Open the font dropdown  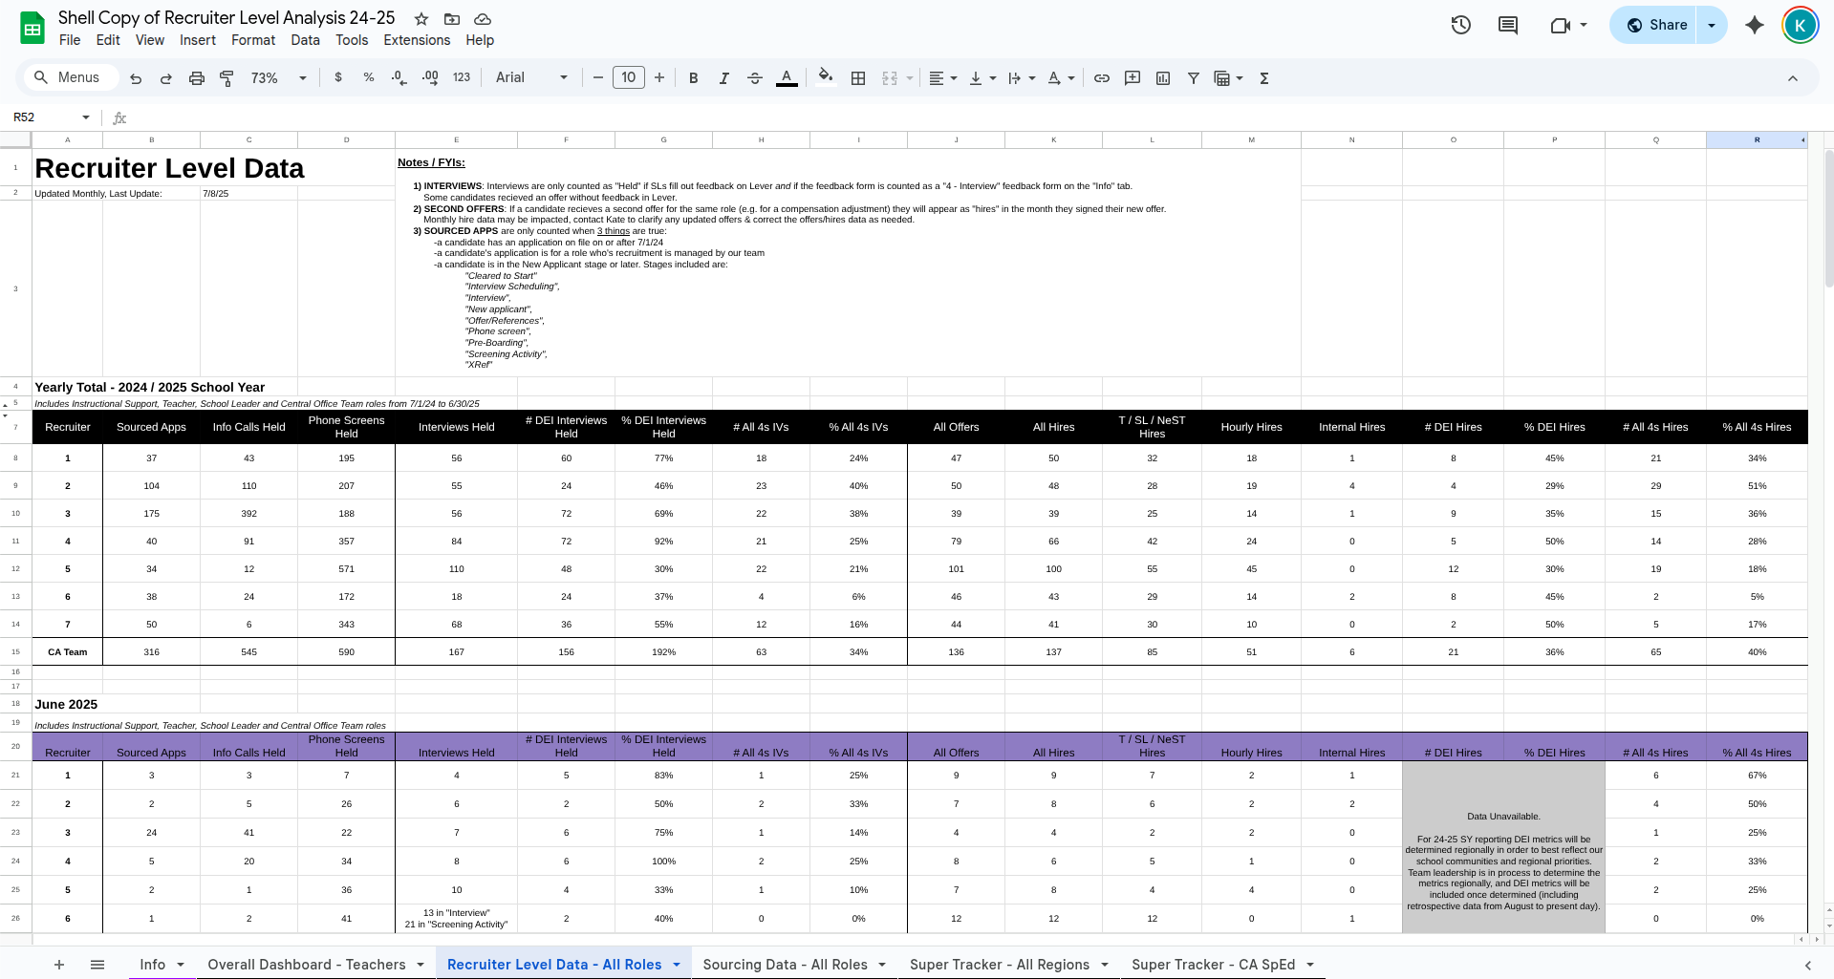click(x=530, y=77)
